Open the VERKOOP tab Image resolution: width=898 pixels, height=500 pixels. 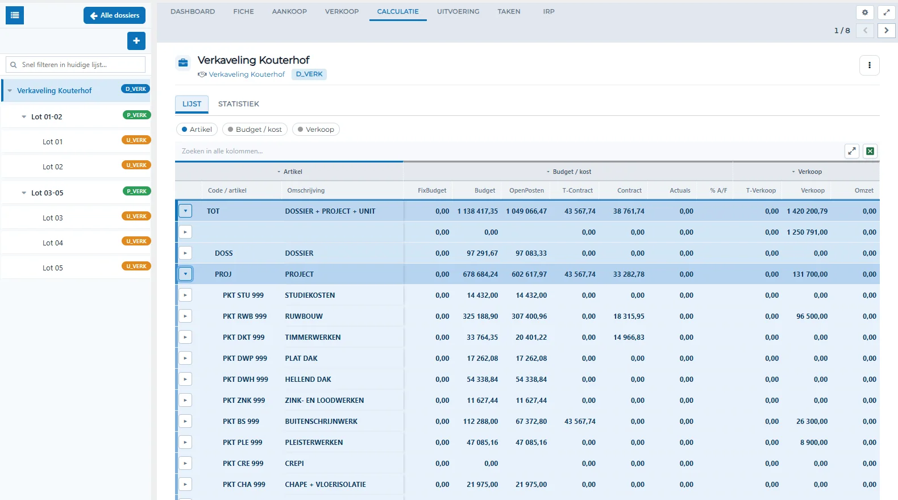tap(342, 11)
